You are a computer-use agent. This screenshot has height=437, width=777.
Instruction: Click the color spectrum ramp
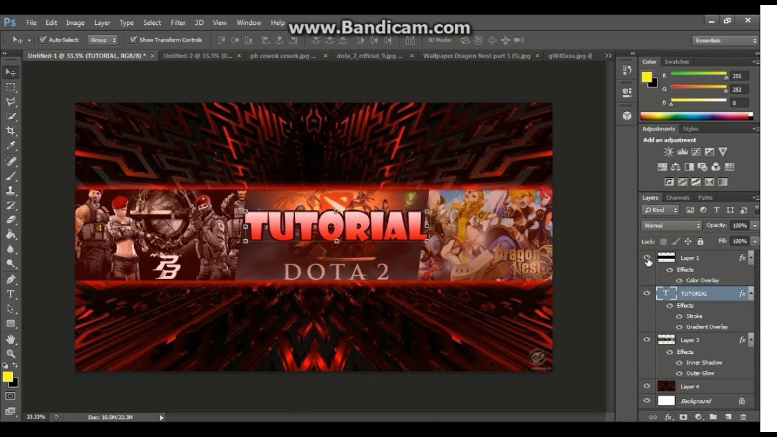696,116
